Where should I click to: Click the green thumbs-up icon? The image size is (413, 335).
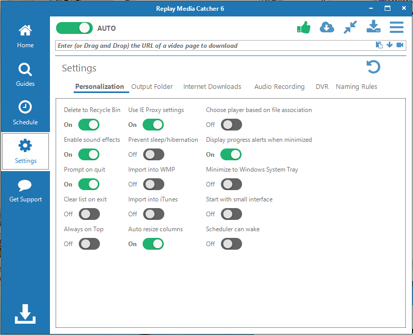point(304,27)
